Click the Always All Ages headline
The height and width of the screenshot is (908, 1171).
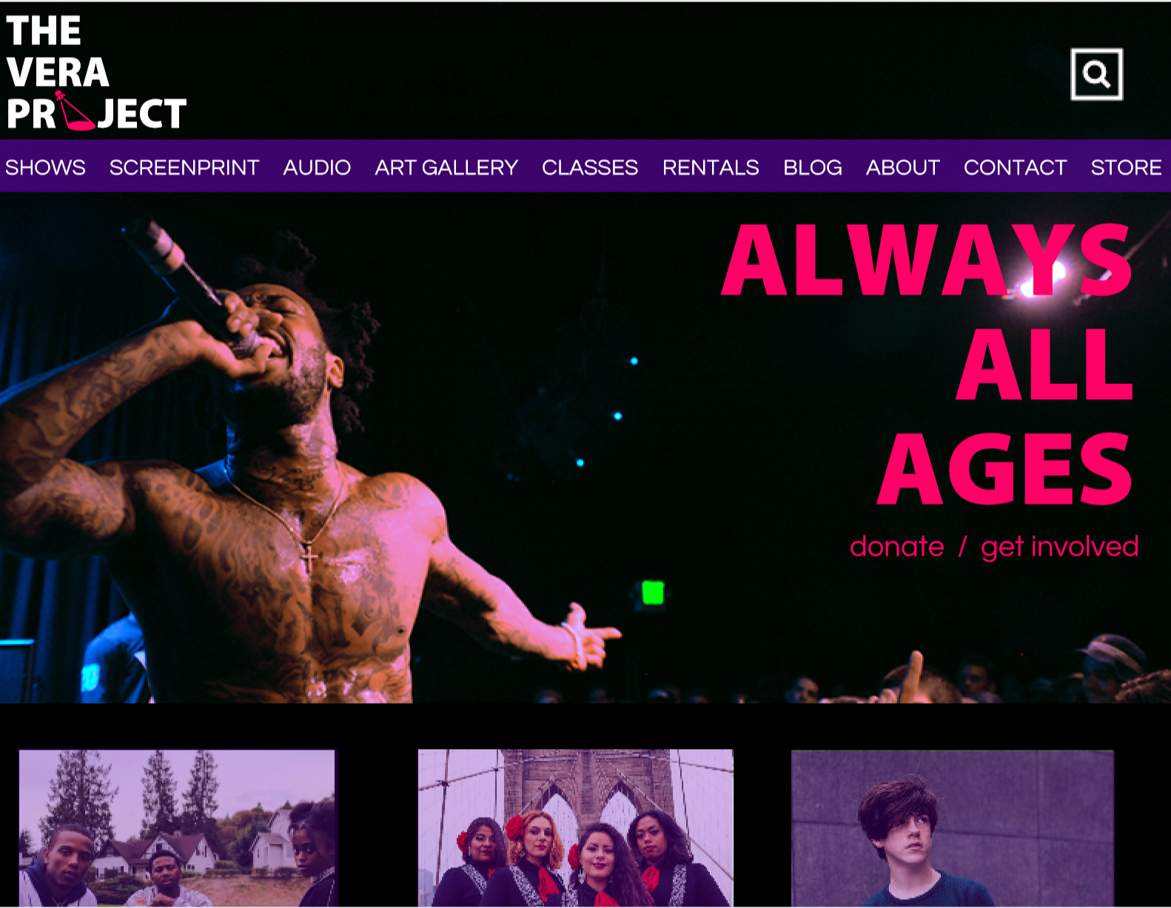coord(927,364)
